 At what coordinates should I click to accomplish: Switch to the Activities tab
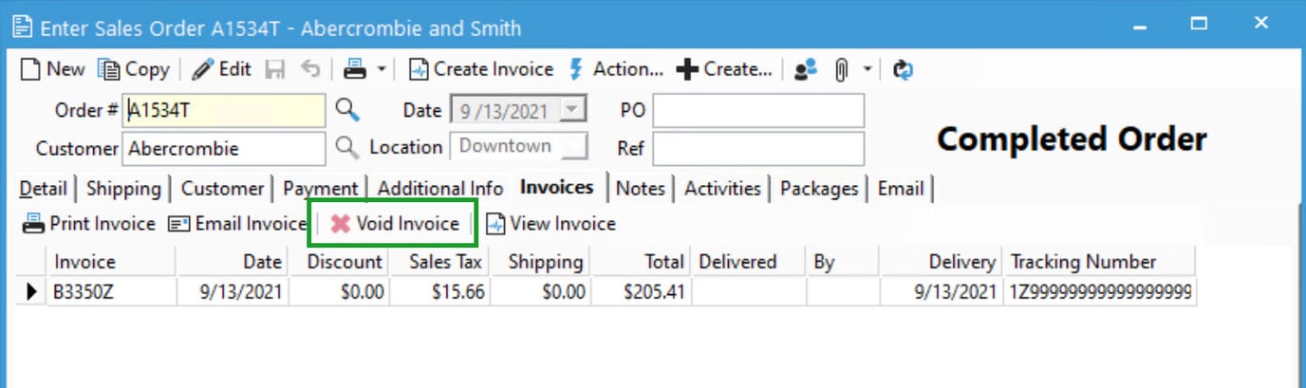click(x=722, y=189)
